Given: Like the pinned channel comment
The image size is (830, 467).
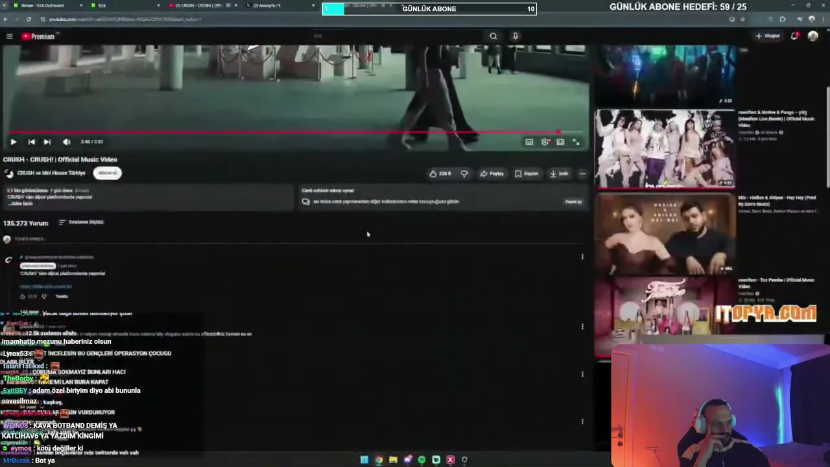Looking at the screenshot, I should click(x=23, y=296).
